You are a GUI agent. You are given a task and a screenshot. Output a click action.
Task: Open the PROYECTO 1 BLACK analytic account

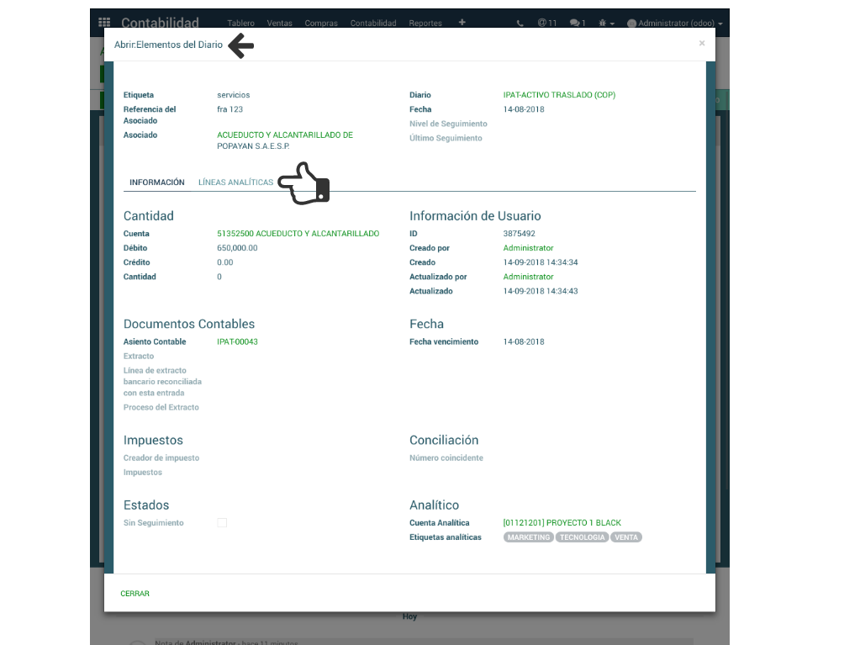(x=562, y=523)
